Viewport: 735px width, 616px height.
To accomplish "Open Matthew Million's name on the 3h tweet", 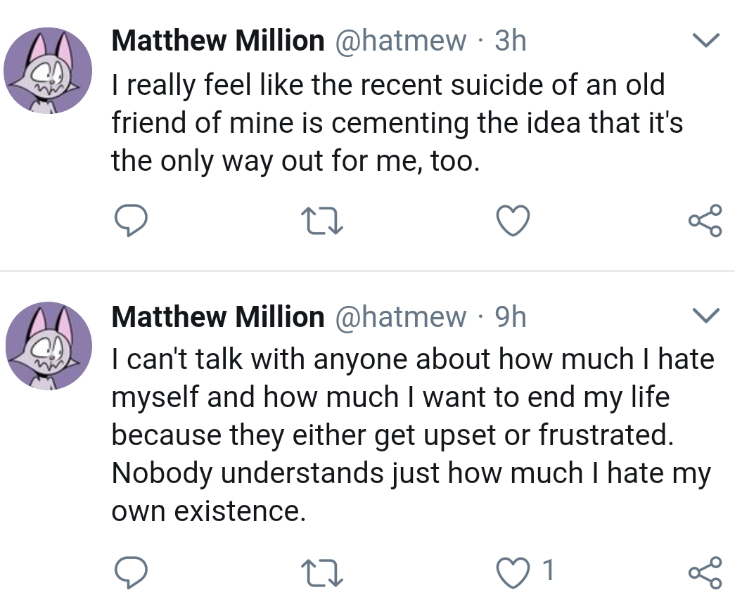I will [217, 41].
